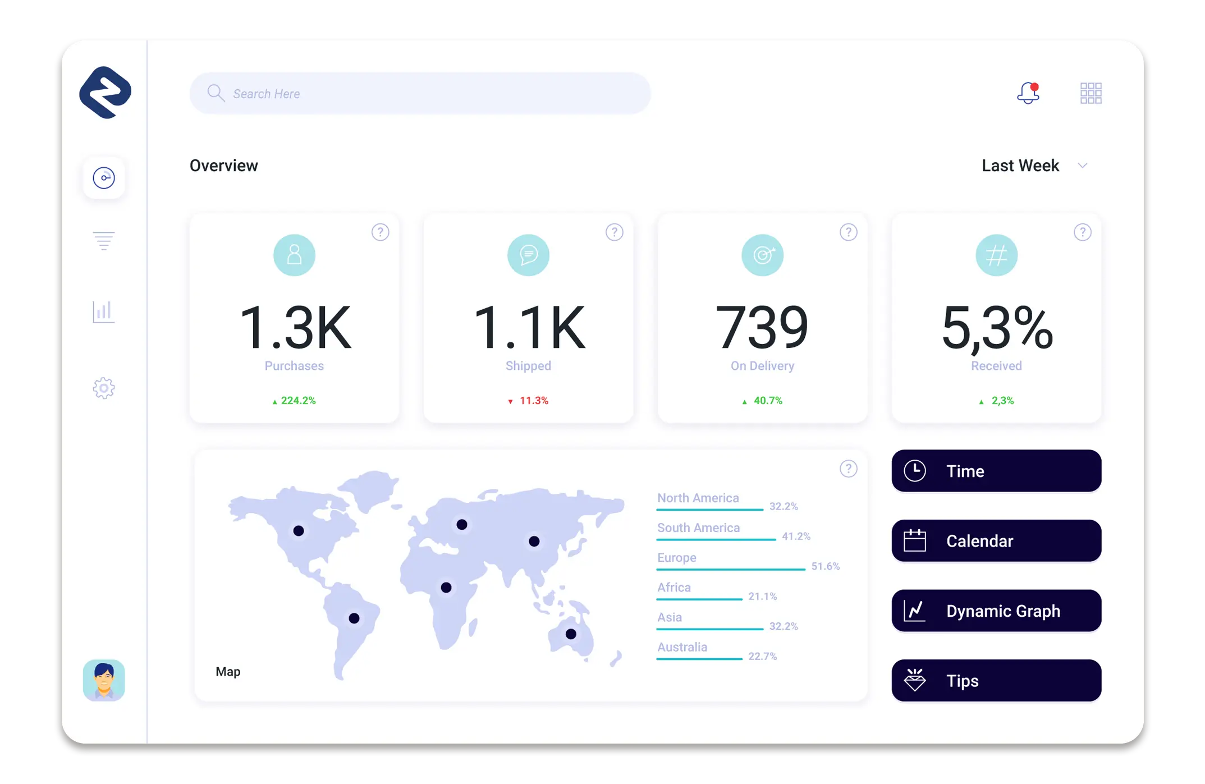Click the person icon on the Purchases card

294,255
